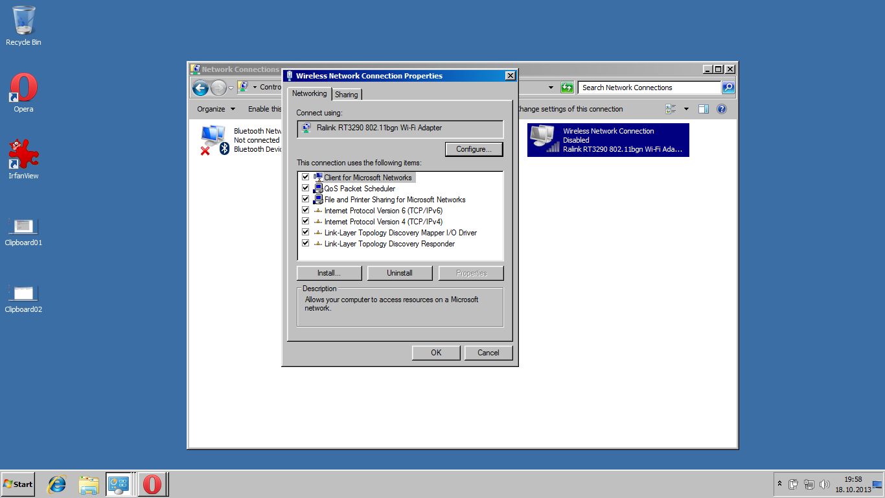The image size is (885, 498).
Task: Click the search magnifier icon
Action: click(x=728, y=88)
